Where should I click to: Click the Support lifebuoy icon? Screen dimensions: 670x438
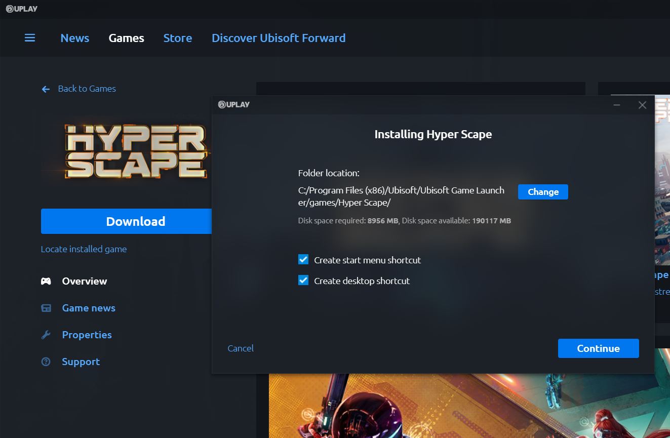point(46,362)
